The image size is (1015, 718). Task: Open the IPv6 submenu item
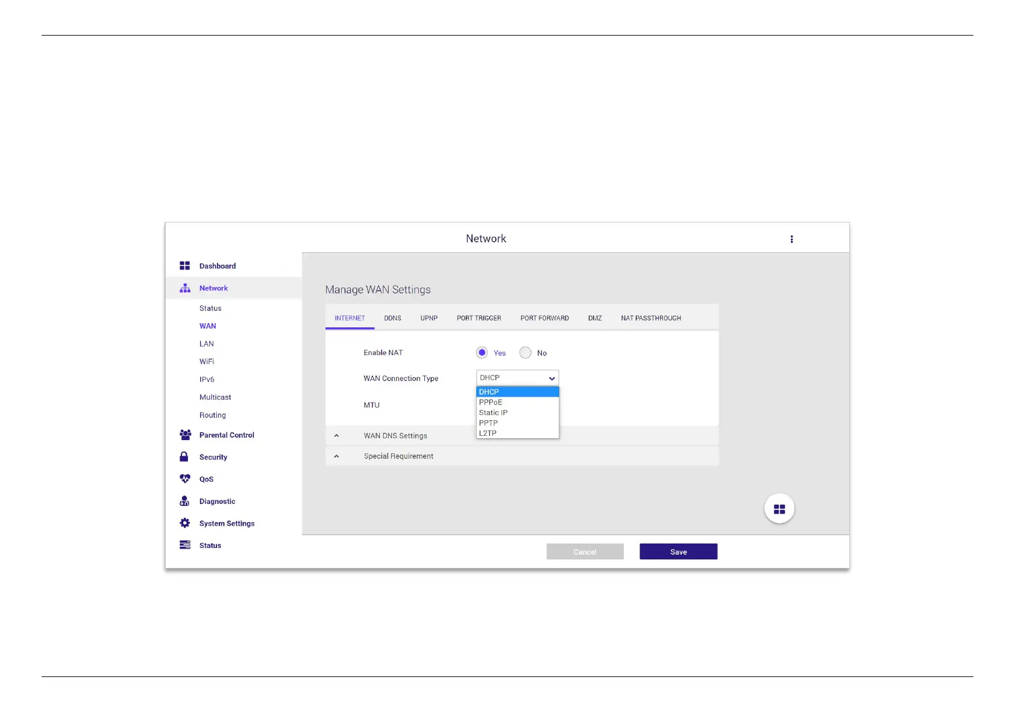[x=207, y=379]
